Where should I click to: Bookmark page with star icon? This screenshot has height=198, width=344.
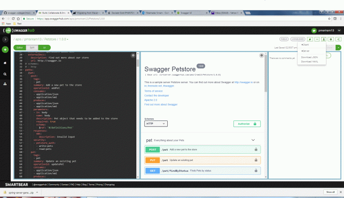329,19
